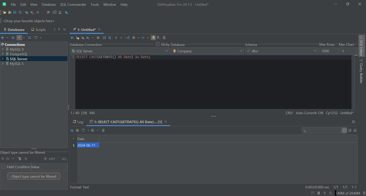Toggle the connections filter in Databases panel
Image resolution: width=366 pixels, height=196 pixels.
pyautogui.click(x=19, y=38)
